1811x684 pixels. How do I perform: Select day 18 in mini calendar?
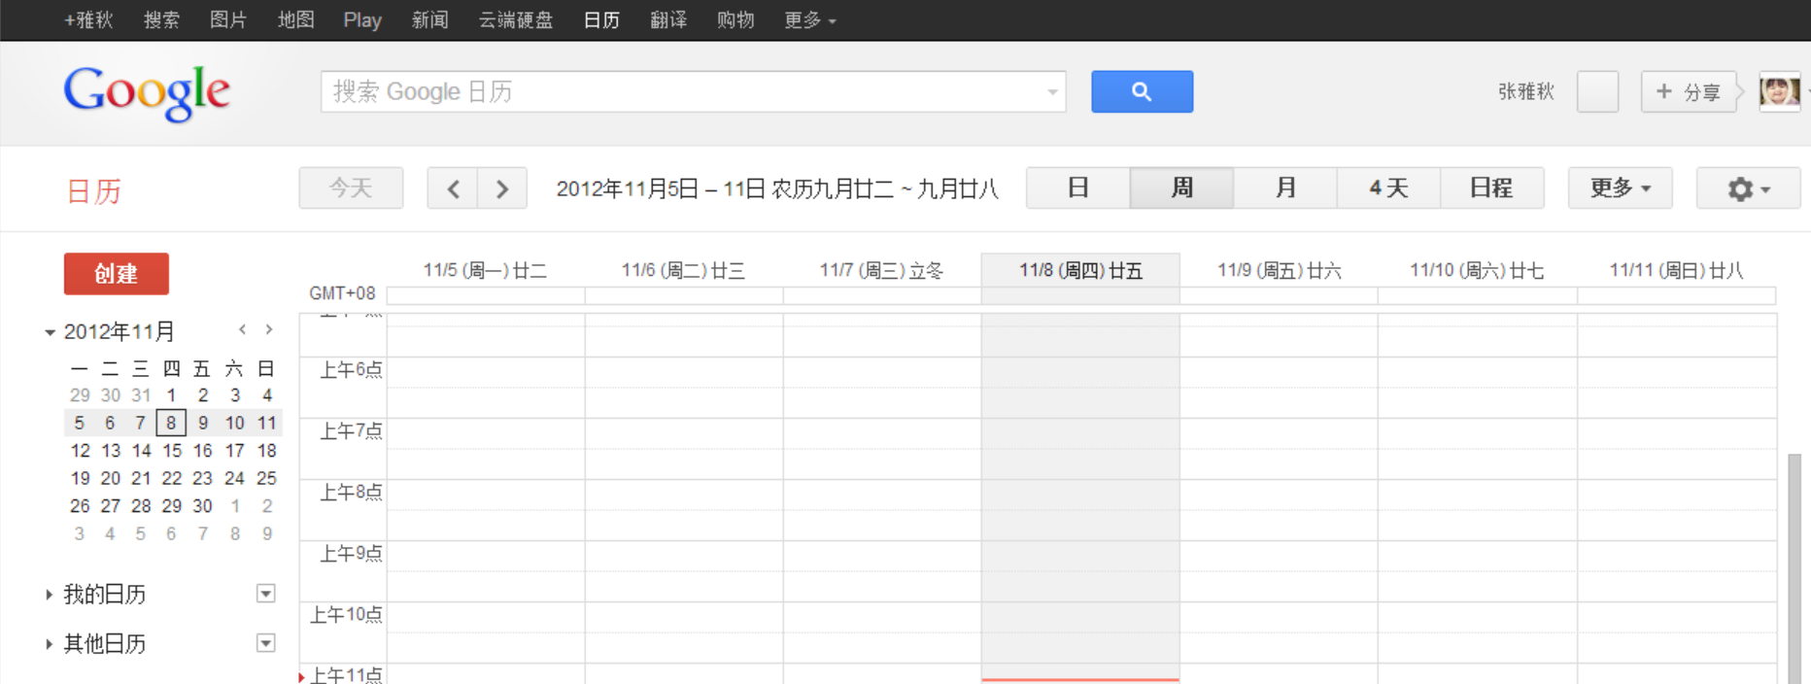(266, 451)
